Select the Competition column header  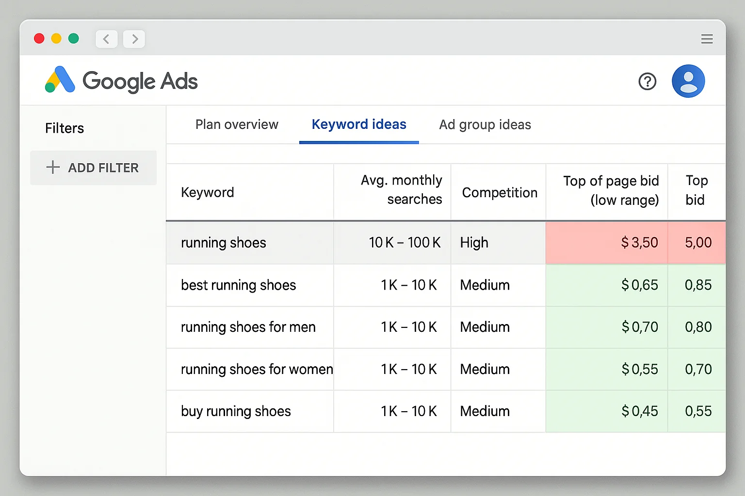[500, 192]
